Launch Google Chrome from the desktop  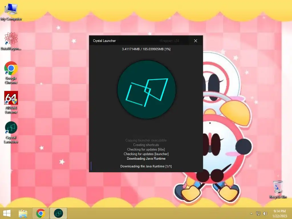[x=11, y=73]
